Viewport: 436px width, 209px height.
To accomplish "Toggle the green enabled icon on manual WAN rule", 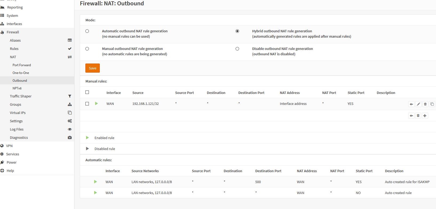I will 96,104.
